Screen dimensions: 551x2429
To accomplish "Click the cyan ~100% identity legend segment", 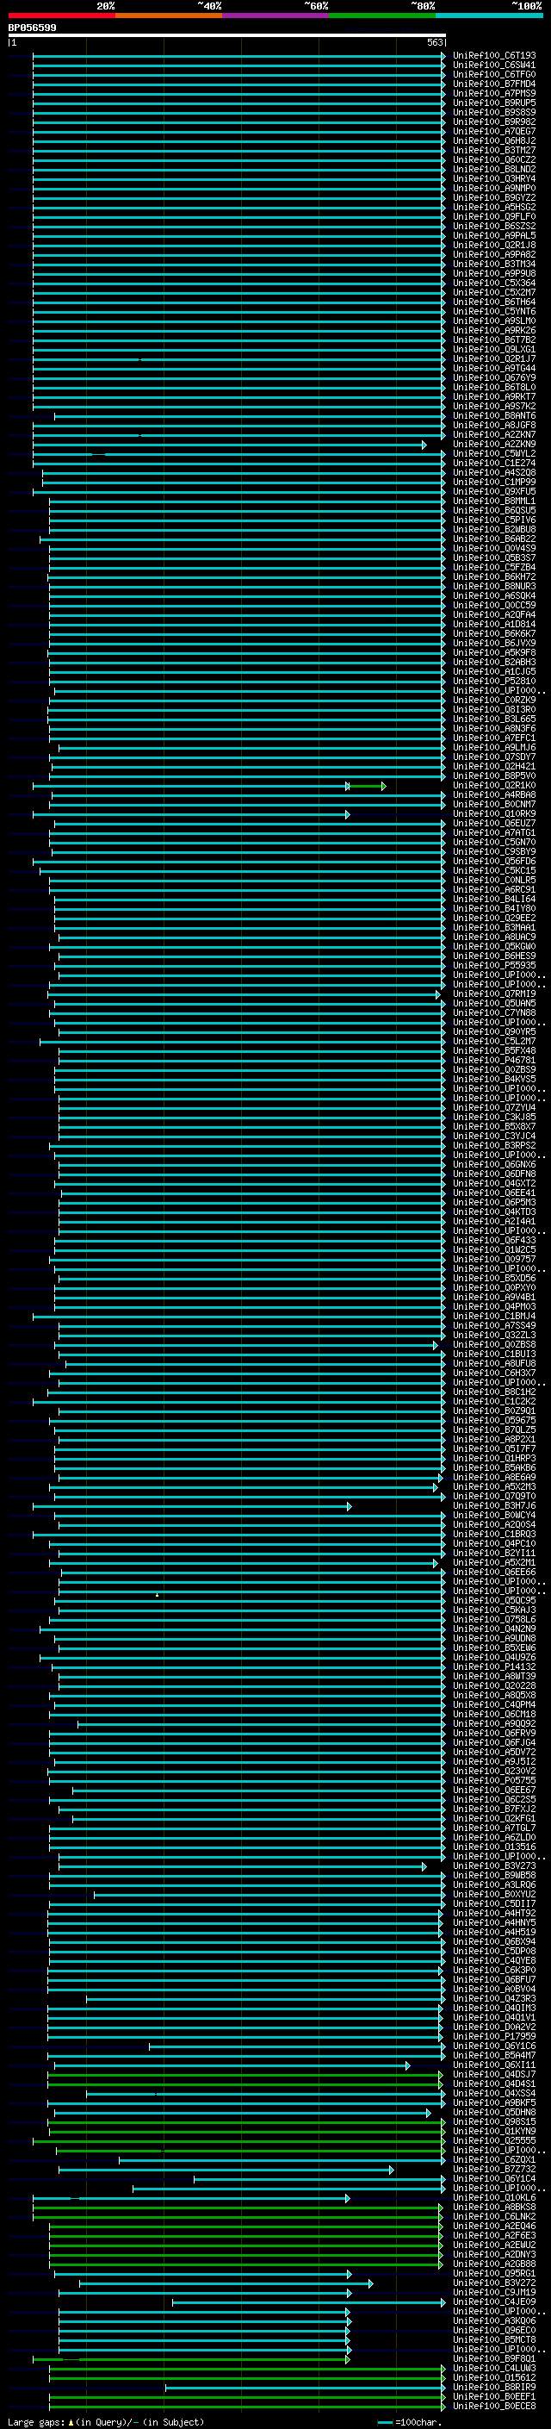I will coord(490,16).
